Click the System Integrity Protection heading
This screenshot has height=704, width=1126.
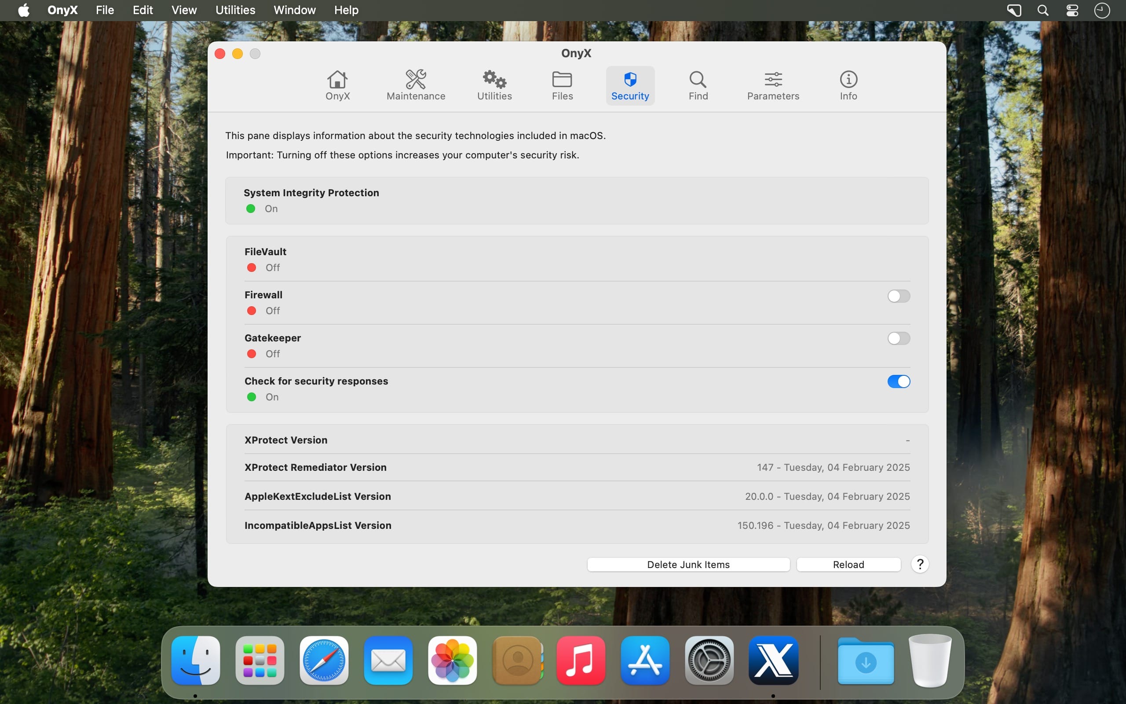tap(311, 193)
